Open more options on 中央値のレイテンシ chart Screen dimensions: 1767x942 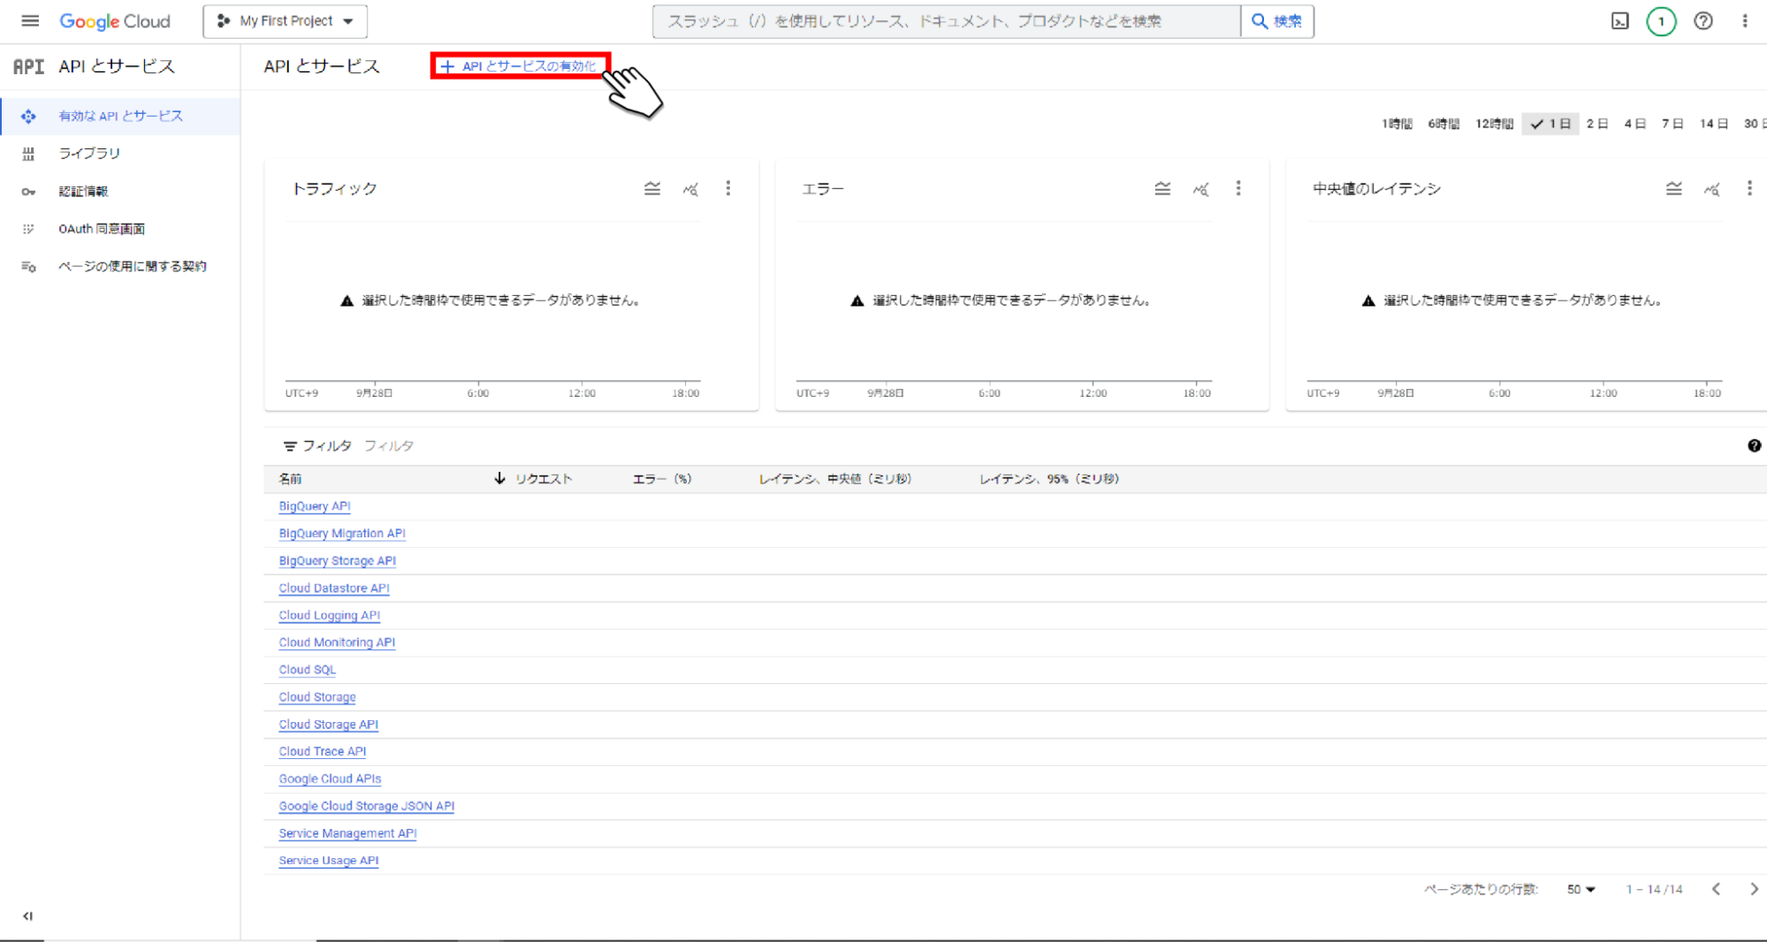[x=1749, y=188]
